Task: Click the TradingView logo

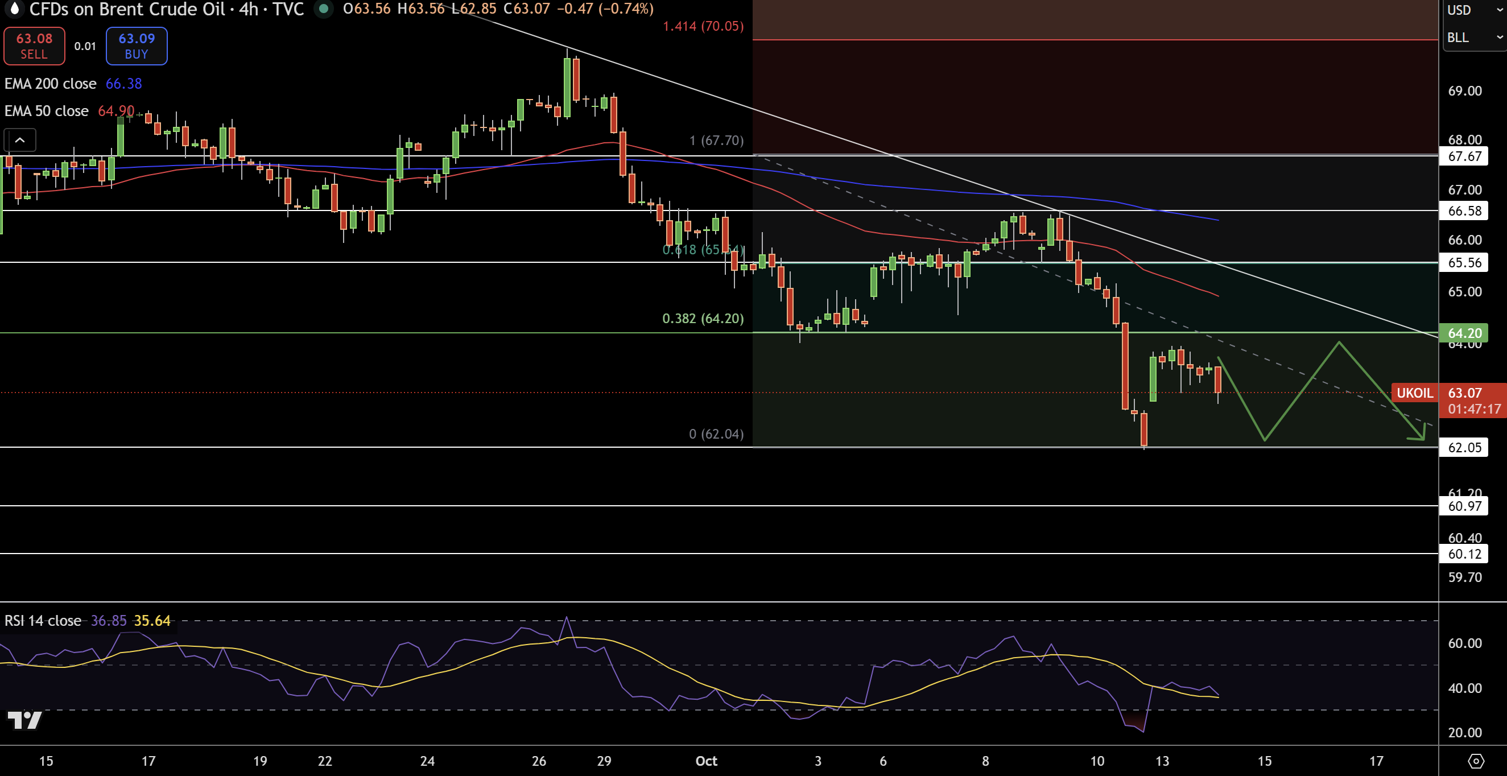Action: 24,720
